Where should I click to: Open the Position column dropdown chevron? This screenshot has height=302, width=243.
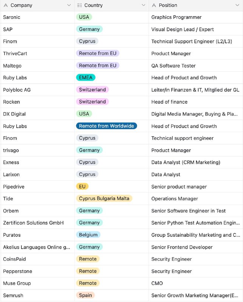coord(237,5)
